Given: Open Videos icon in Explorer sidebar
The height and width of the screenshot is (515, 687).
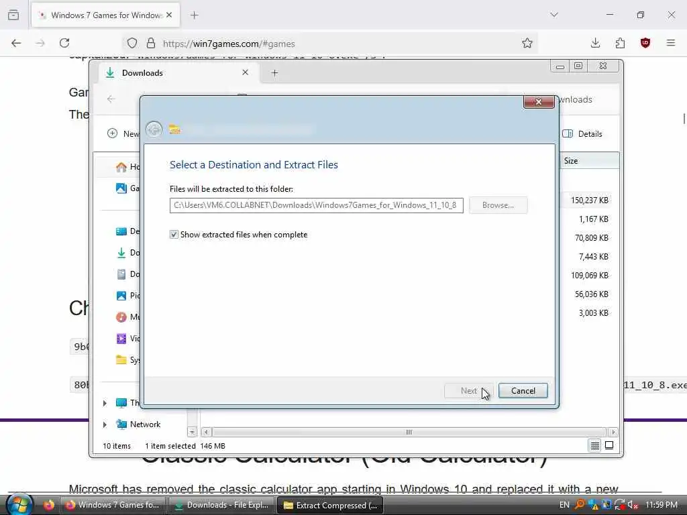Looking at the screenshot, I should click(121, 339).
